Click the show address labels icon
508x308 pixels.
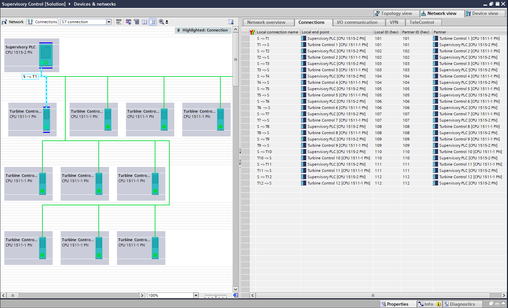119,22
